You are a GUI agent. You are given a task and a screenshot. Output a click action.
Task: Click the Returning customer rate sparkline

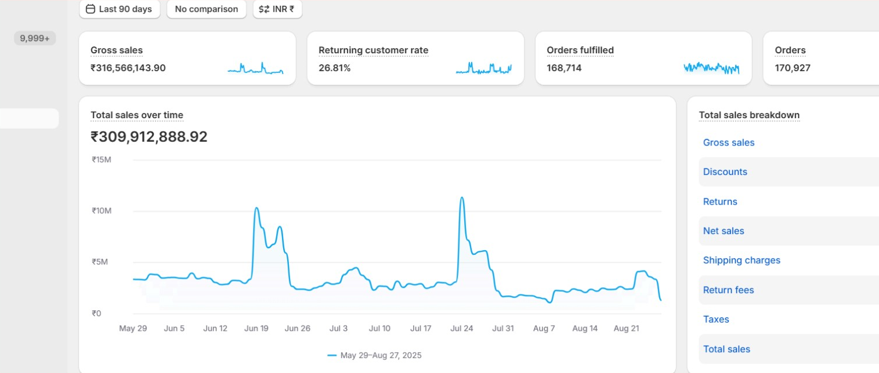[483, 68]
